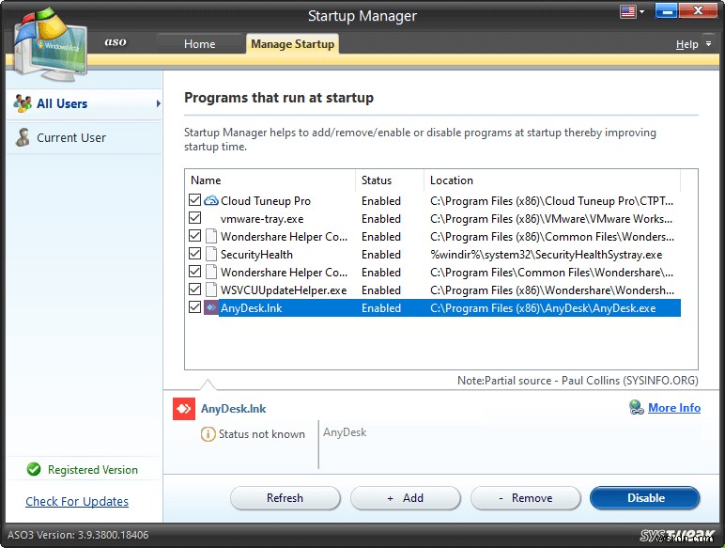Sort by the Name column header
Image resolution: width=725 pixels, height=548 pixels.
click(270, 180)
